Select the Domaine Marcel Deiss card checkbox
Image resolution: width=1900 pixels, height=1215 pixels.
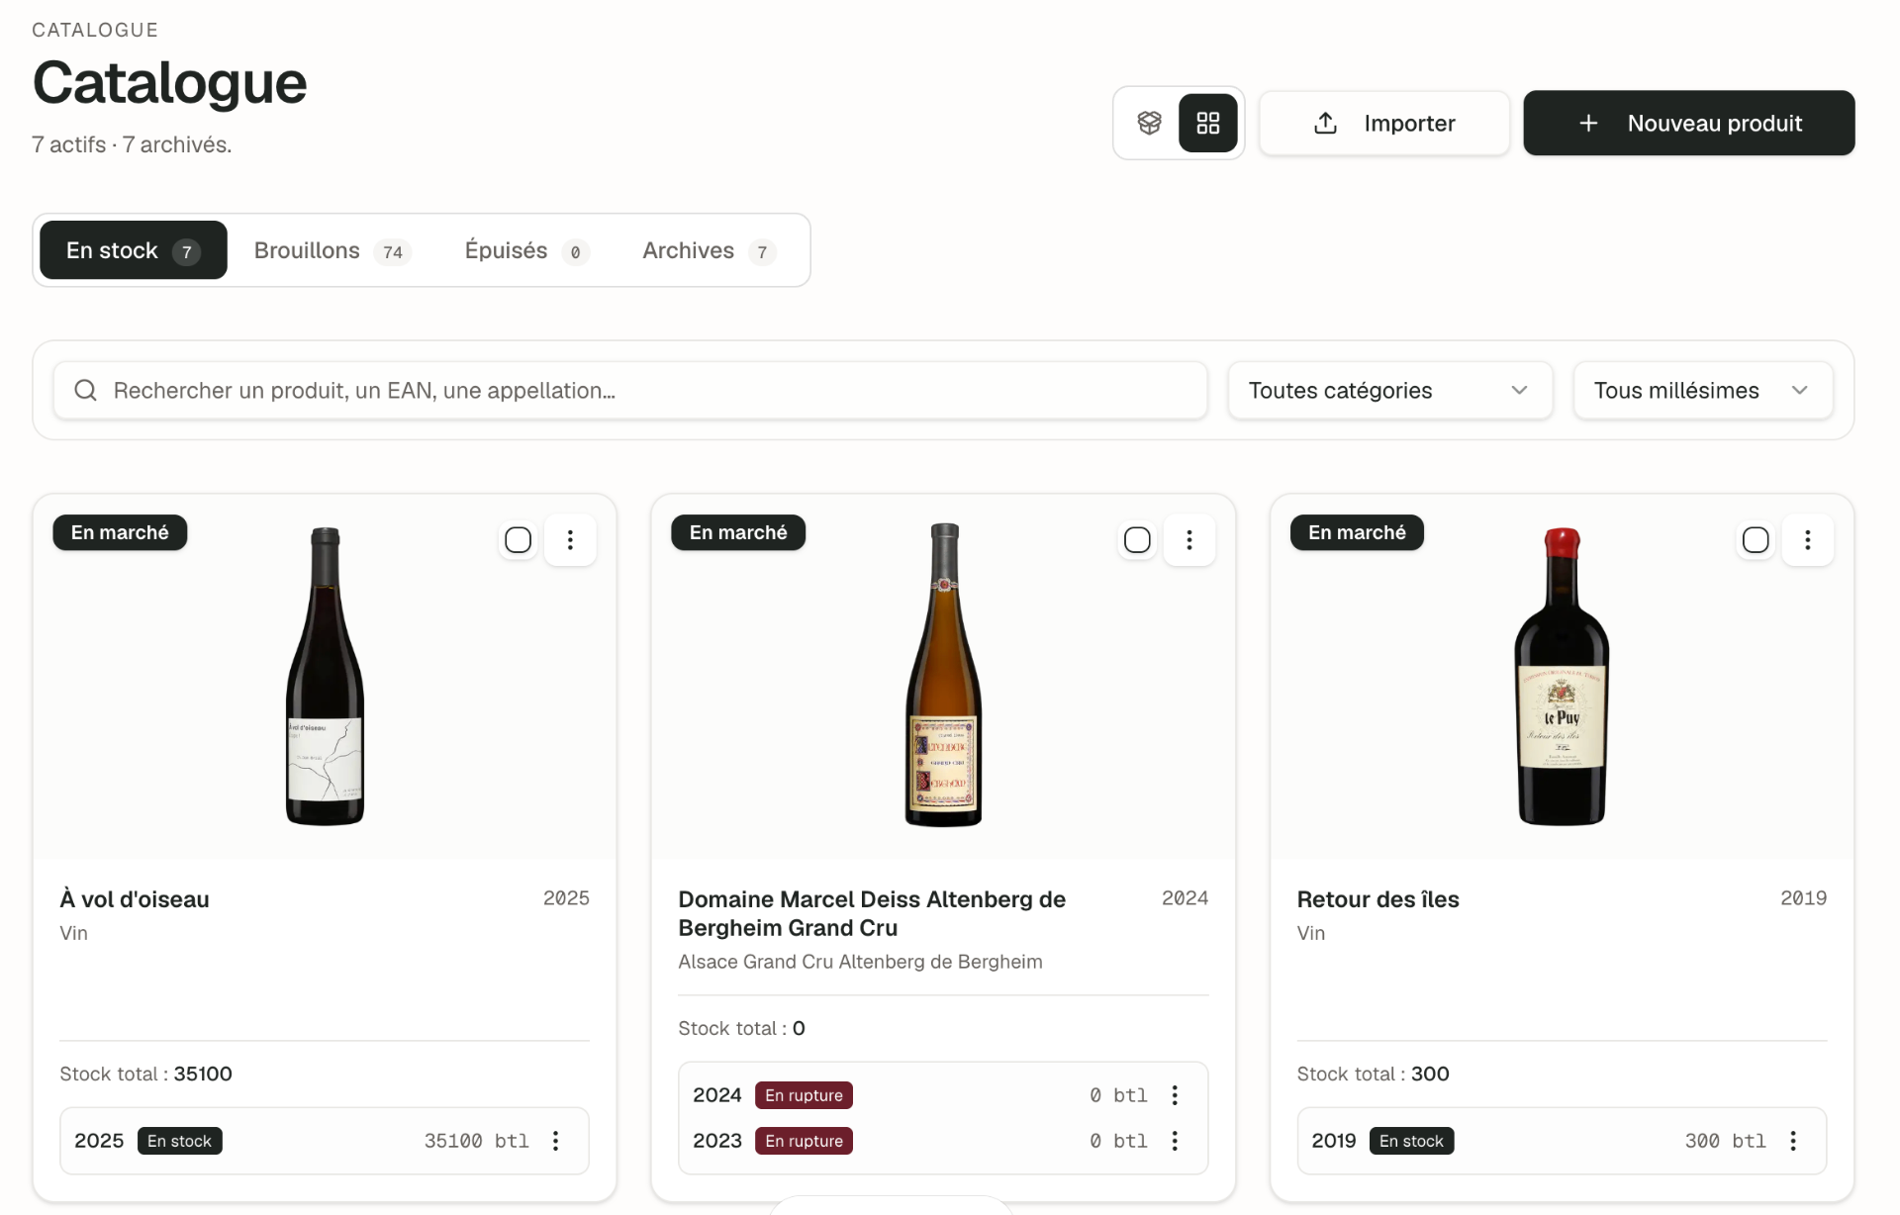click(x=1137, y=539)
